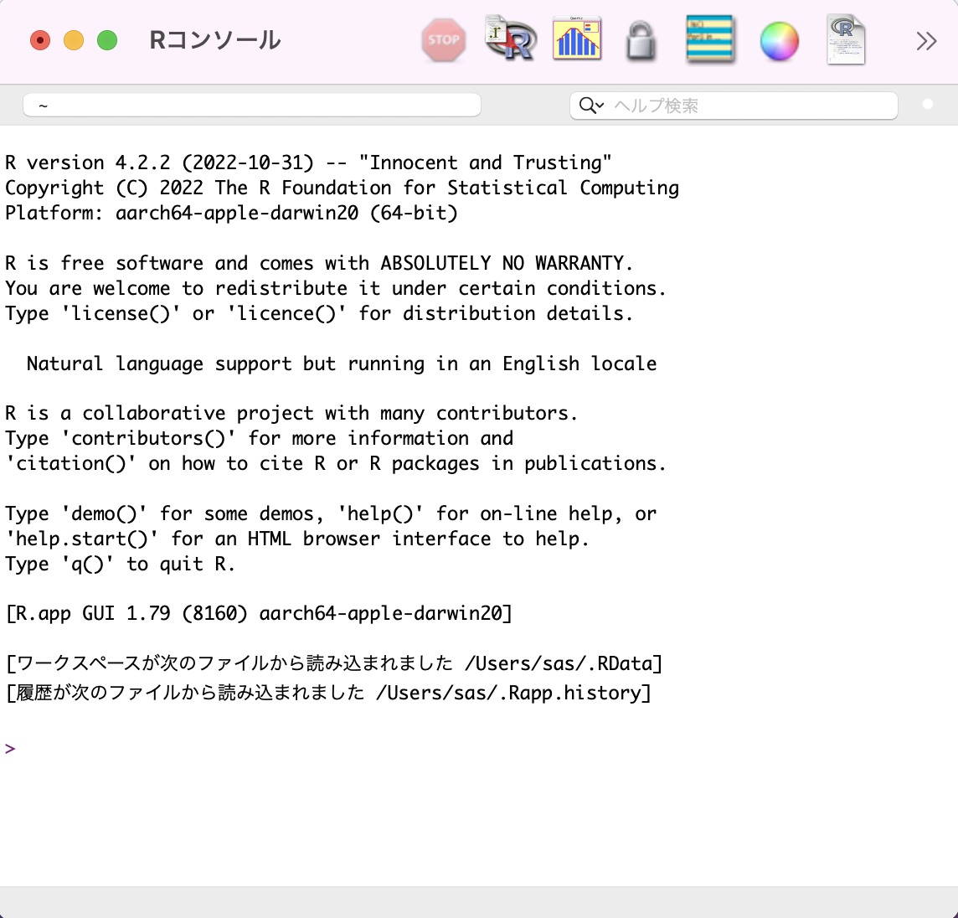Click the window title 'Rコンソール'
The width and height of the screenshot is (958, 918).
click(215, 40)
